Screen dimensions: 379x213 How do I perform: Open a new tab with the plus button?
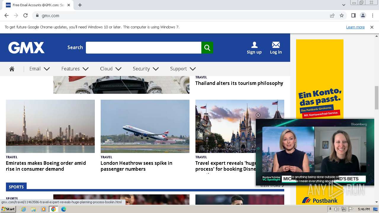click(80, 5)
